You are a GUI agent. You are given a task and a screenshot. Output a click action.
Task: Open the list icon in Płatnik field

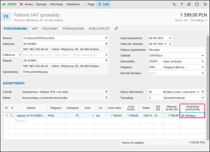coord(106,60)
